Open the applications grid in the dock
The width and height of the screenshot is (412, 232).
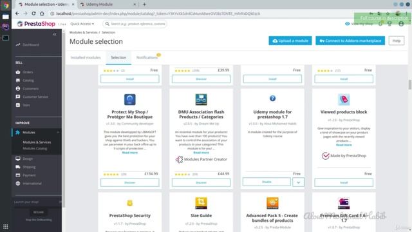[x=6, y=226]
